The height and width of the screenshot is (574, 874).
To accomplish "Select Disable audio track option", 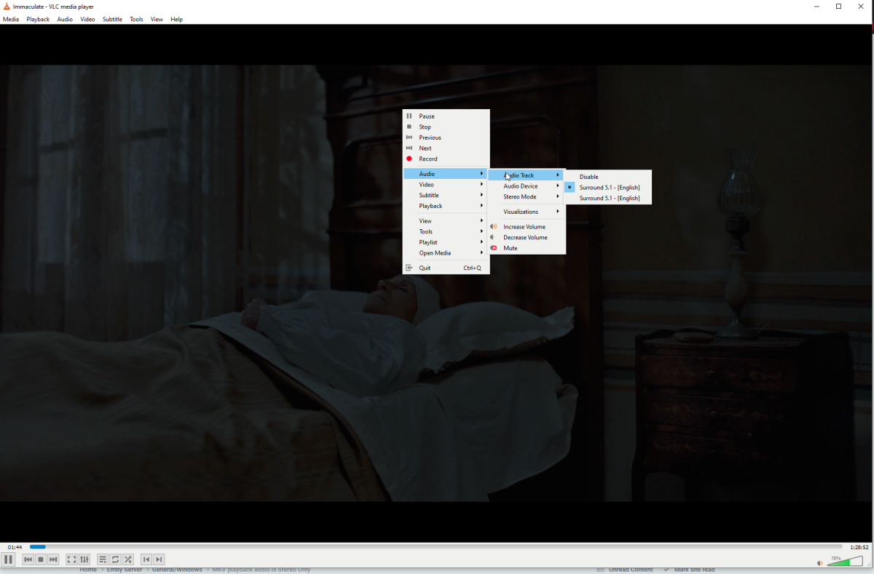I will pos(607,177).
